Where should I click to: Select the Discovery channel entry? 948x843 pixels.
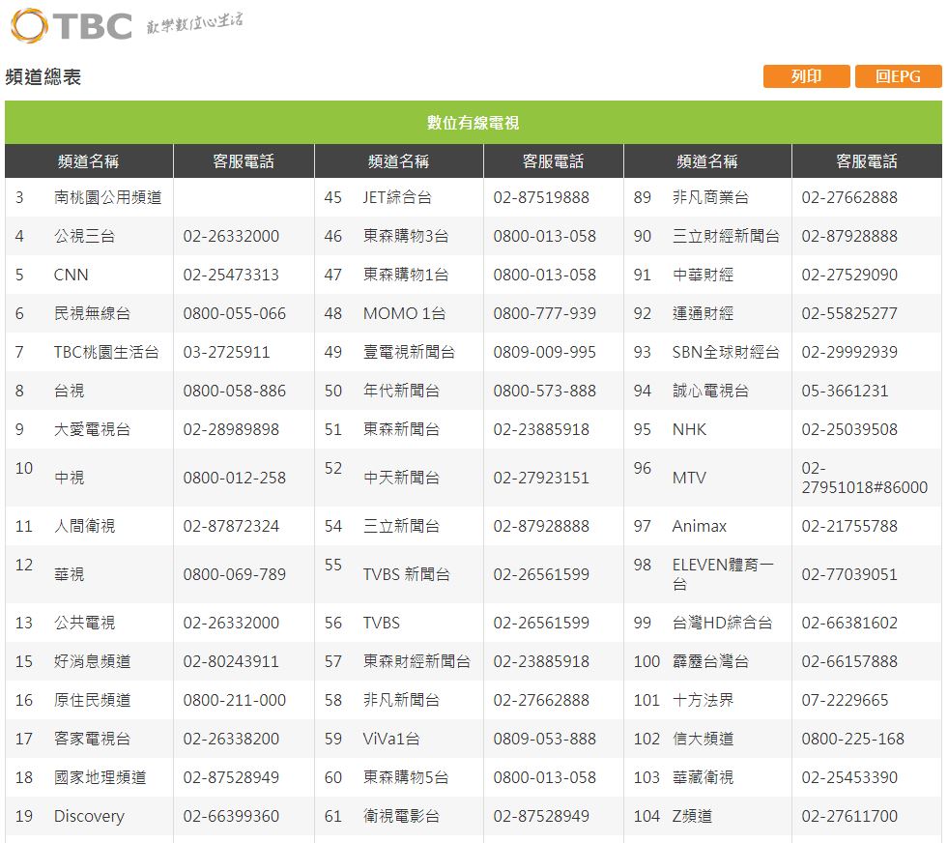[88, 816]
